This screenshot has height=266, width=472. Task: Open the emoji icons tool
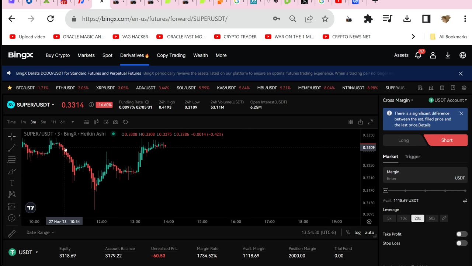tap(12, 218)
